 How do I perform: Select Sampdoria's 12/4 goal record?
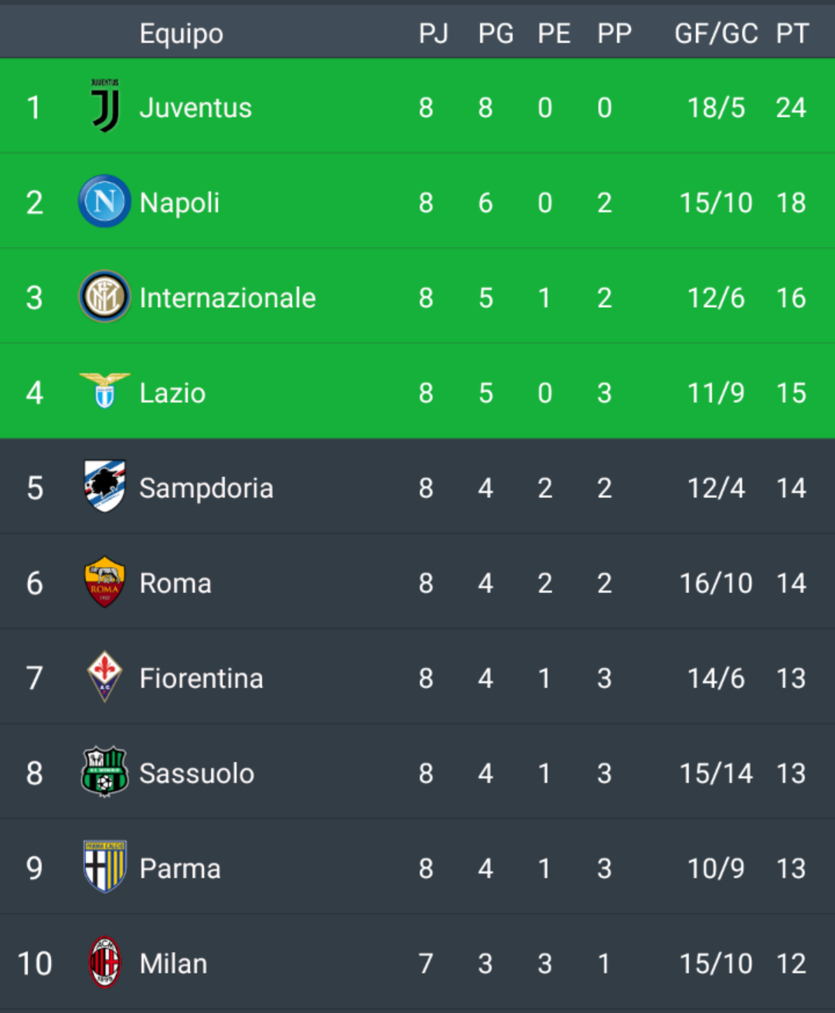716,488
